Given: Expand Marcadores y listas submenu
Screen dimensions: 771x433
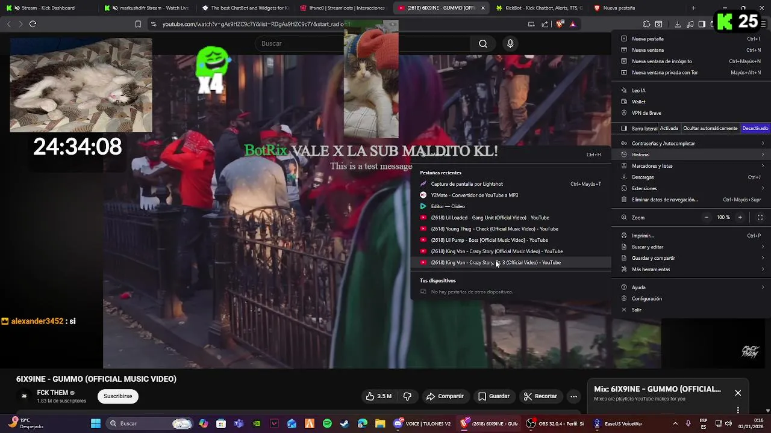Looking at the screenshot, I should 691,166.
